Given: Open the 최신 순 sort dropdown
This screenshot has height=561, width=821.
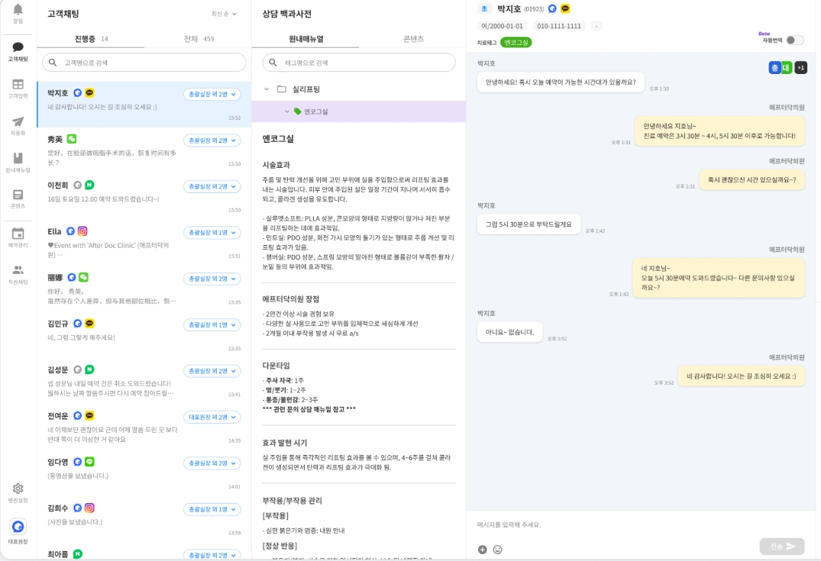Looking at the screenshot, I should (224, 15).
